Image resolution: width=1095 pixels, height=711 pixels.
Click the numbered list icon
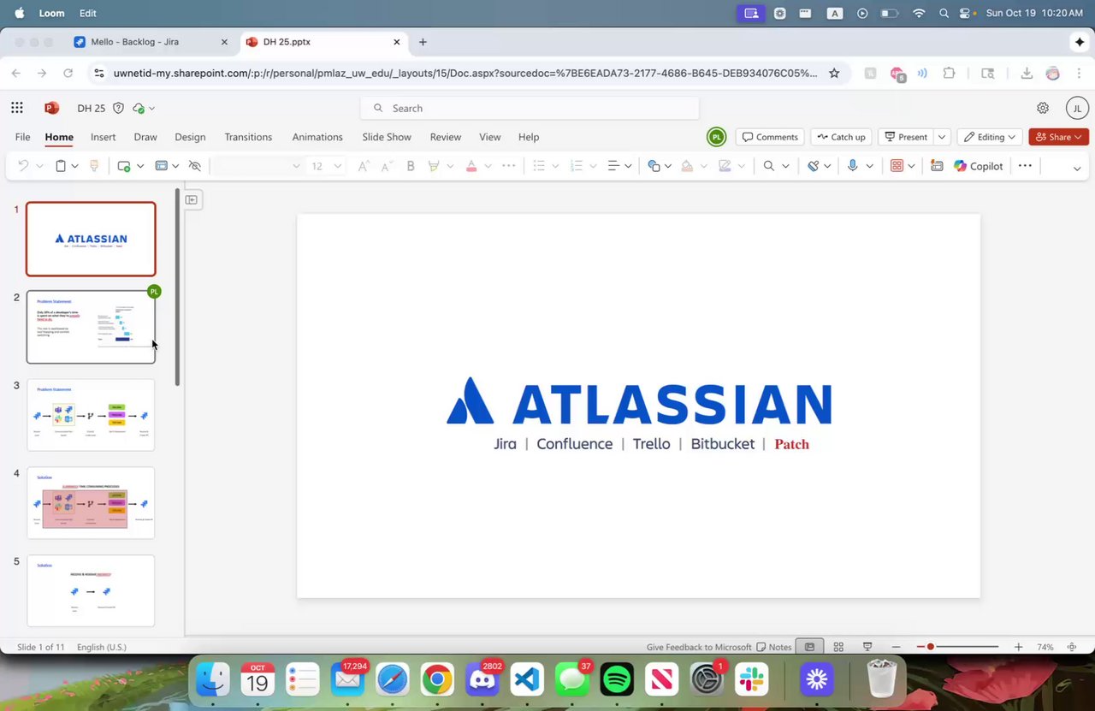click(576, 166)
